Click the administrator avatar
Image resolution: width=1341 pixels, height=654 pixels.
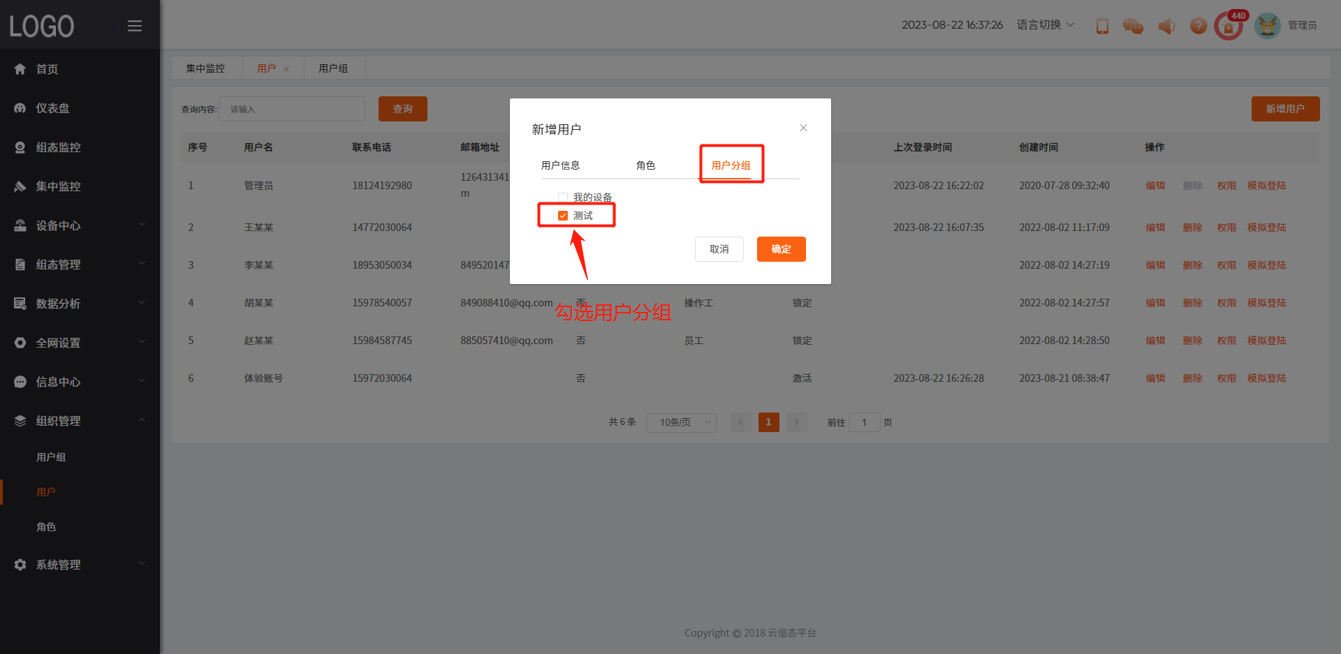[1267, 25]
